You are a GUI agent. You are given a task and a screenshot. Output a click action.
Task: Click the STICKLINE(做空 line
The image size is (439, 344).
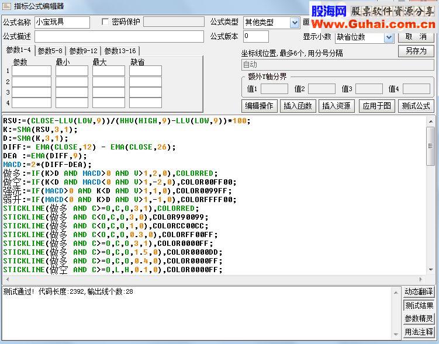click(x=113, y=270)
